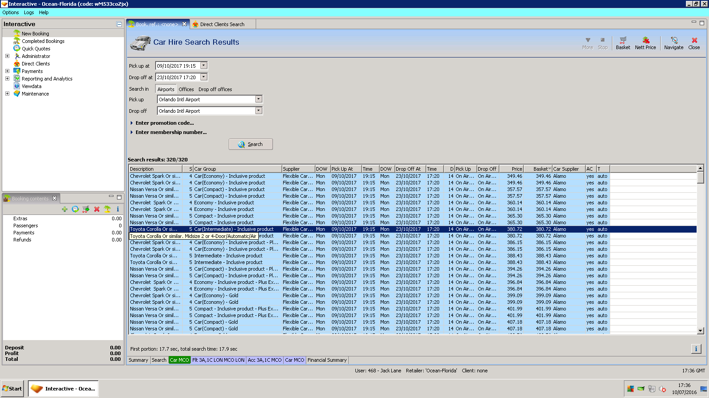Select the Drop off offices search option
The image size is (709, 398).
tap(215, 89)
